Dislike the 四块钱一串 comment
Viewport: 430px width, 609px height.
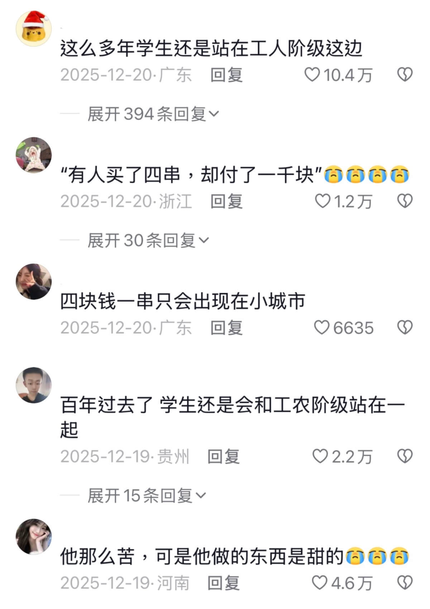coord(405,328)
